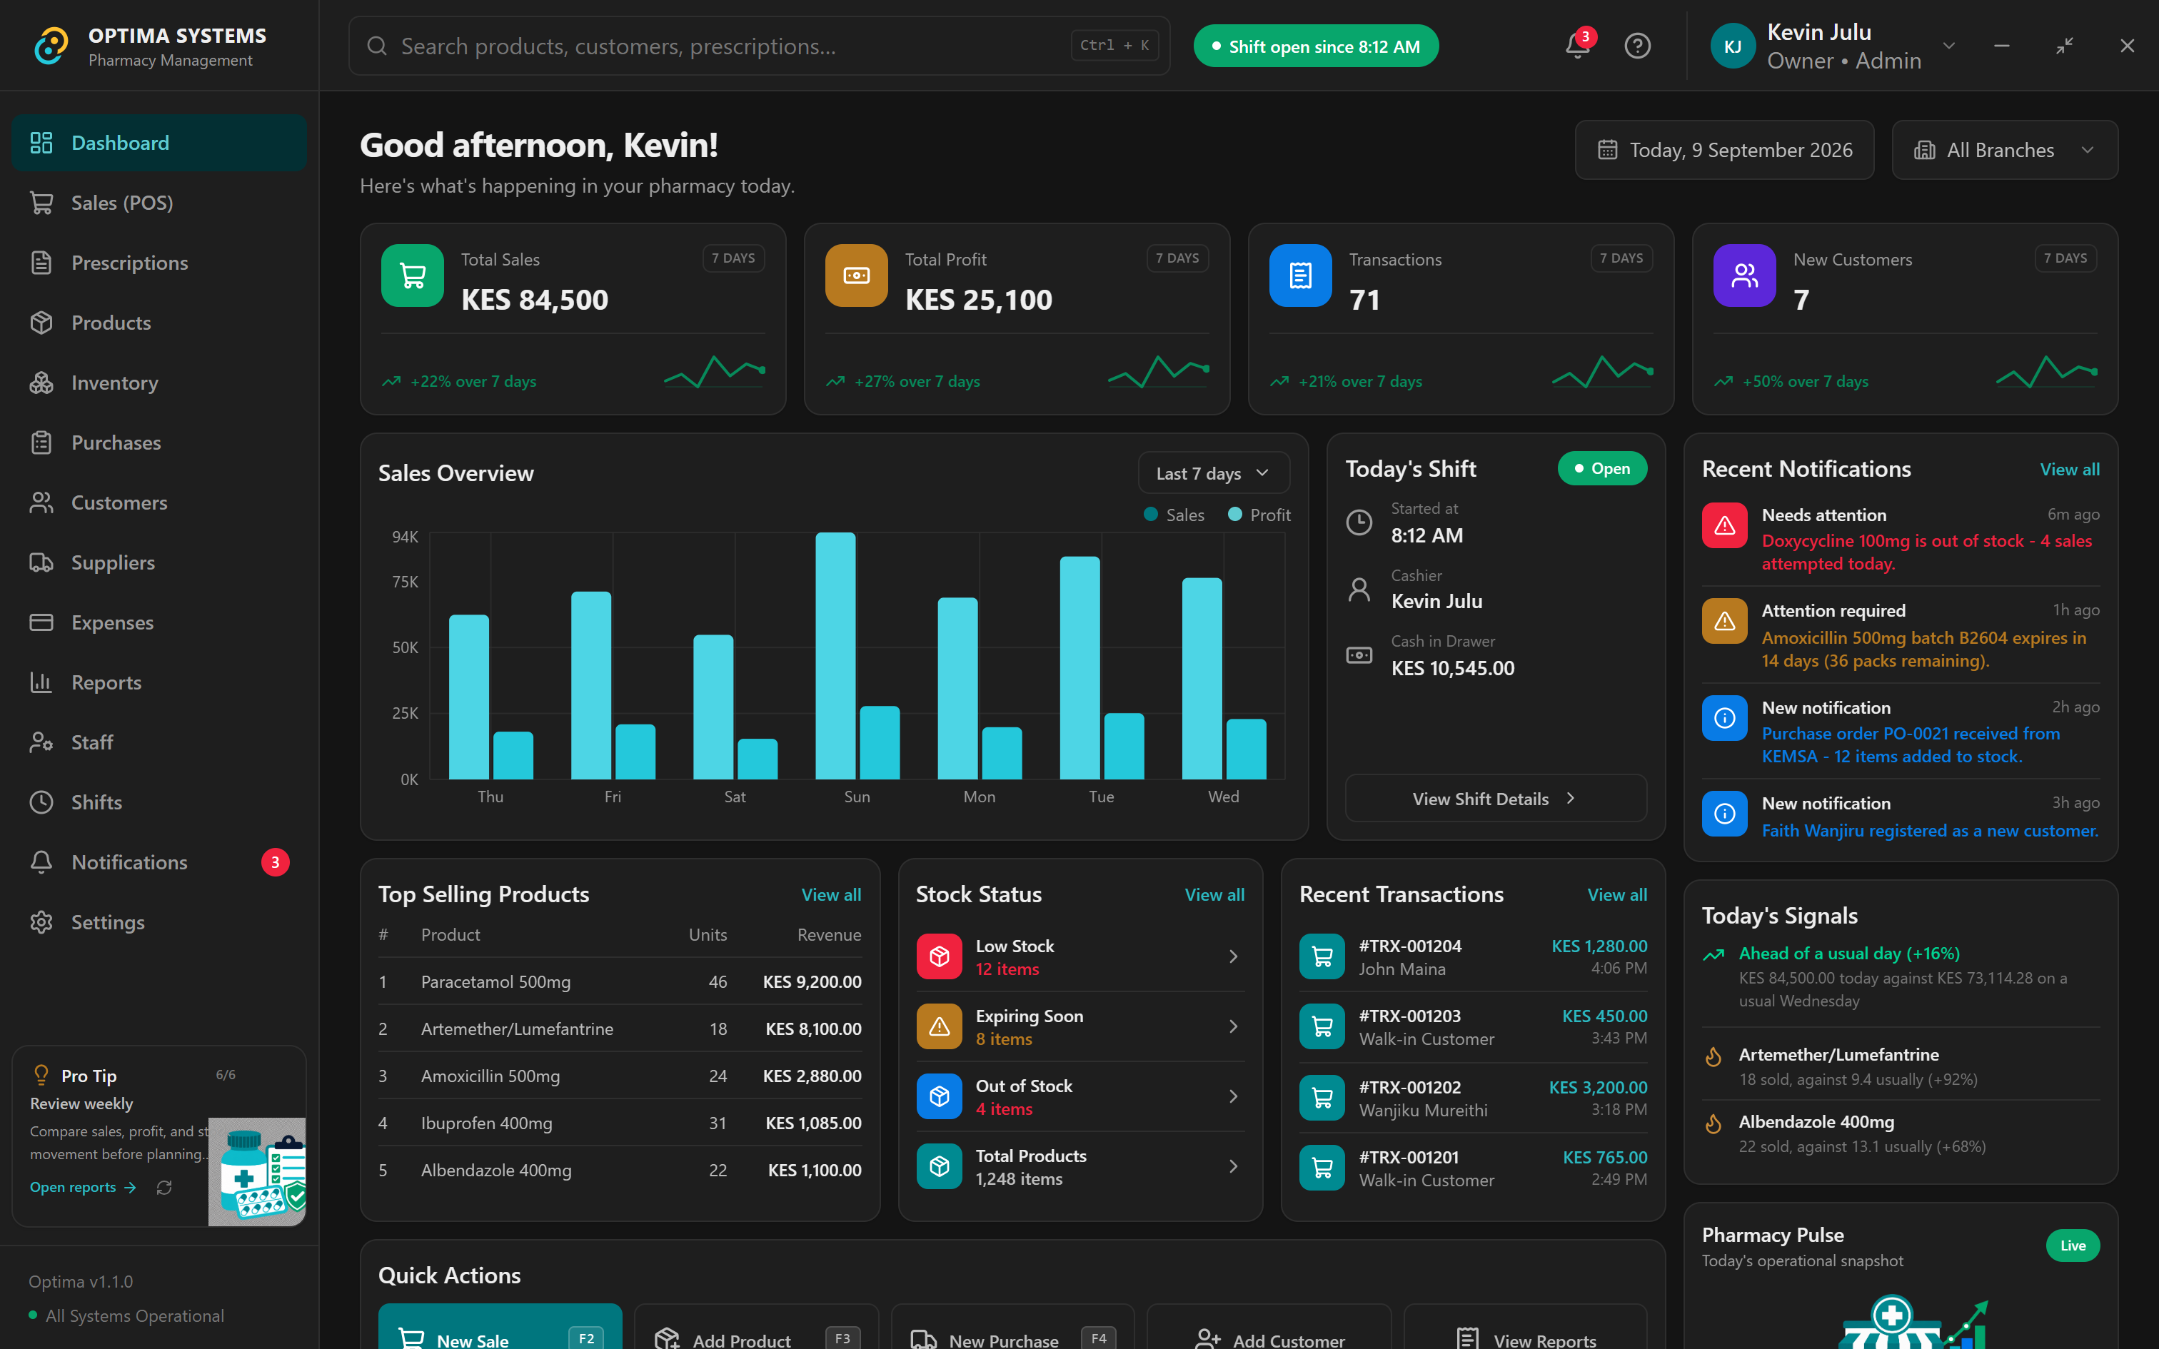Open Reports in sidebar
Screen dimensions: 2159x1349
click(x=158, y=682)
